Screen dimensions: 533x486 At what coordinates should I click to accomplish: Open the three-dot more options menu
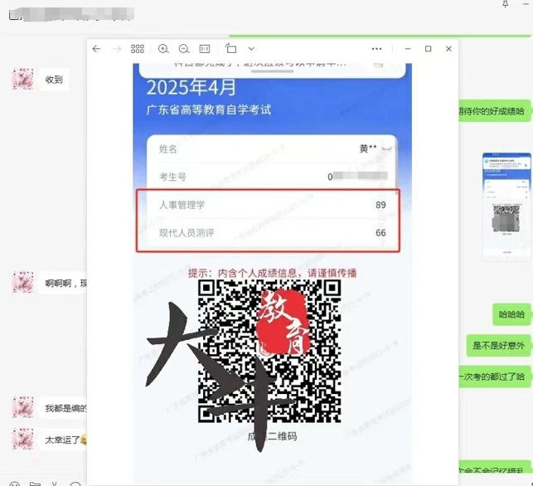(376, 49)
